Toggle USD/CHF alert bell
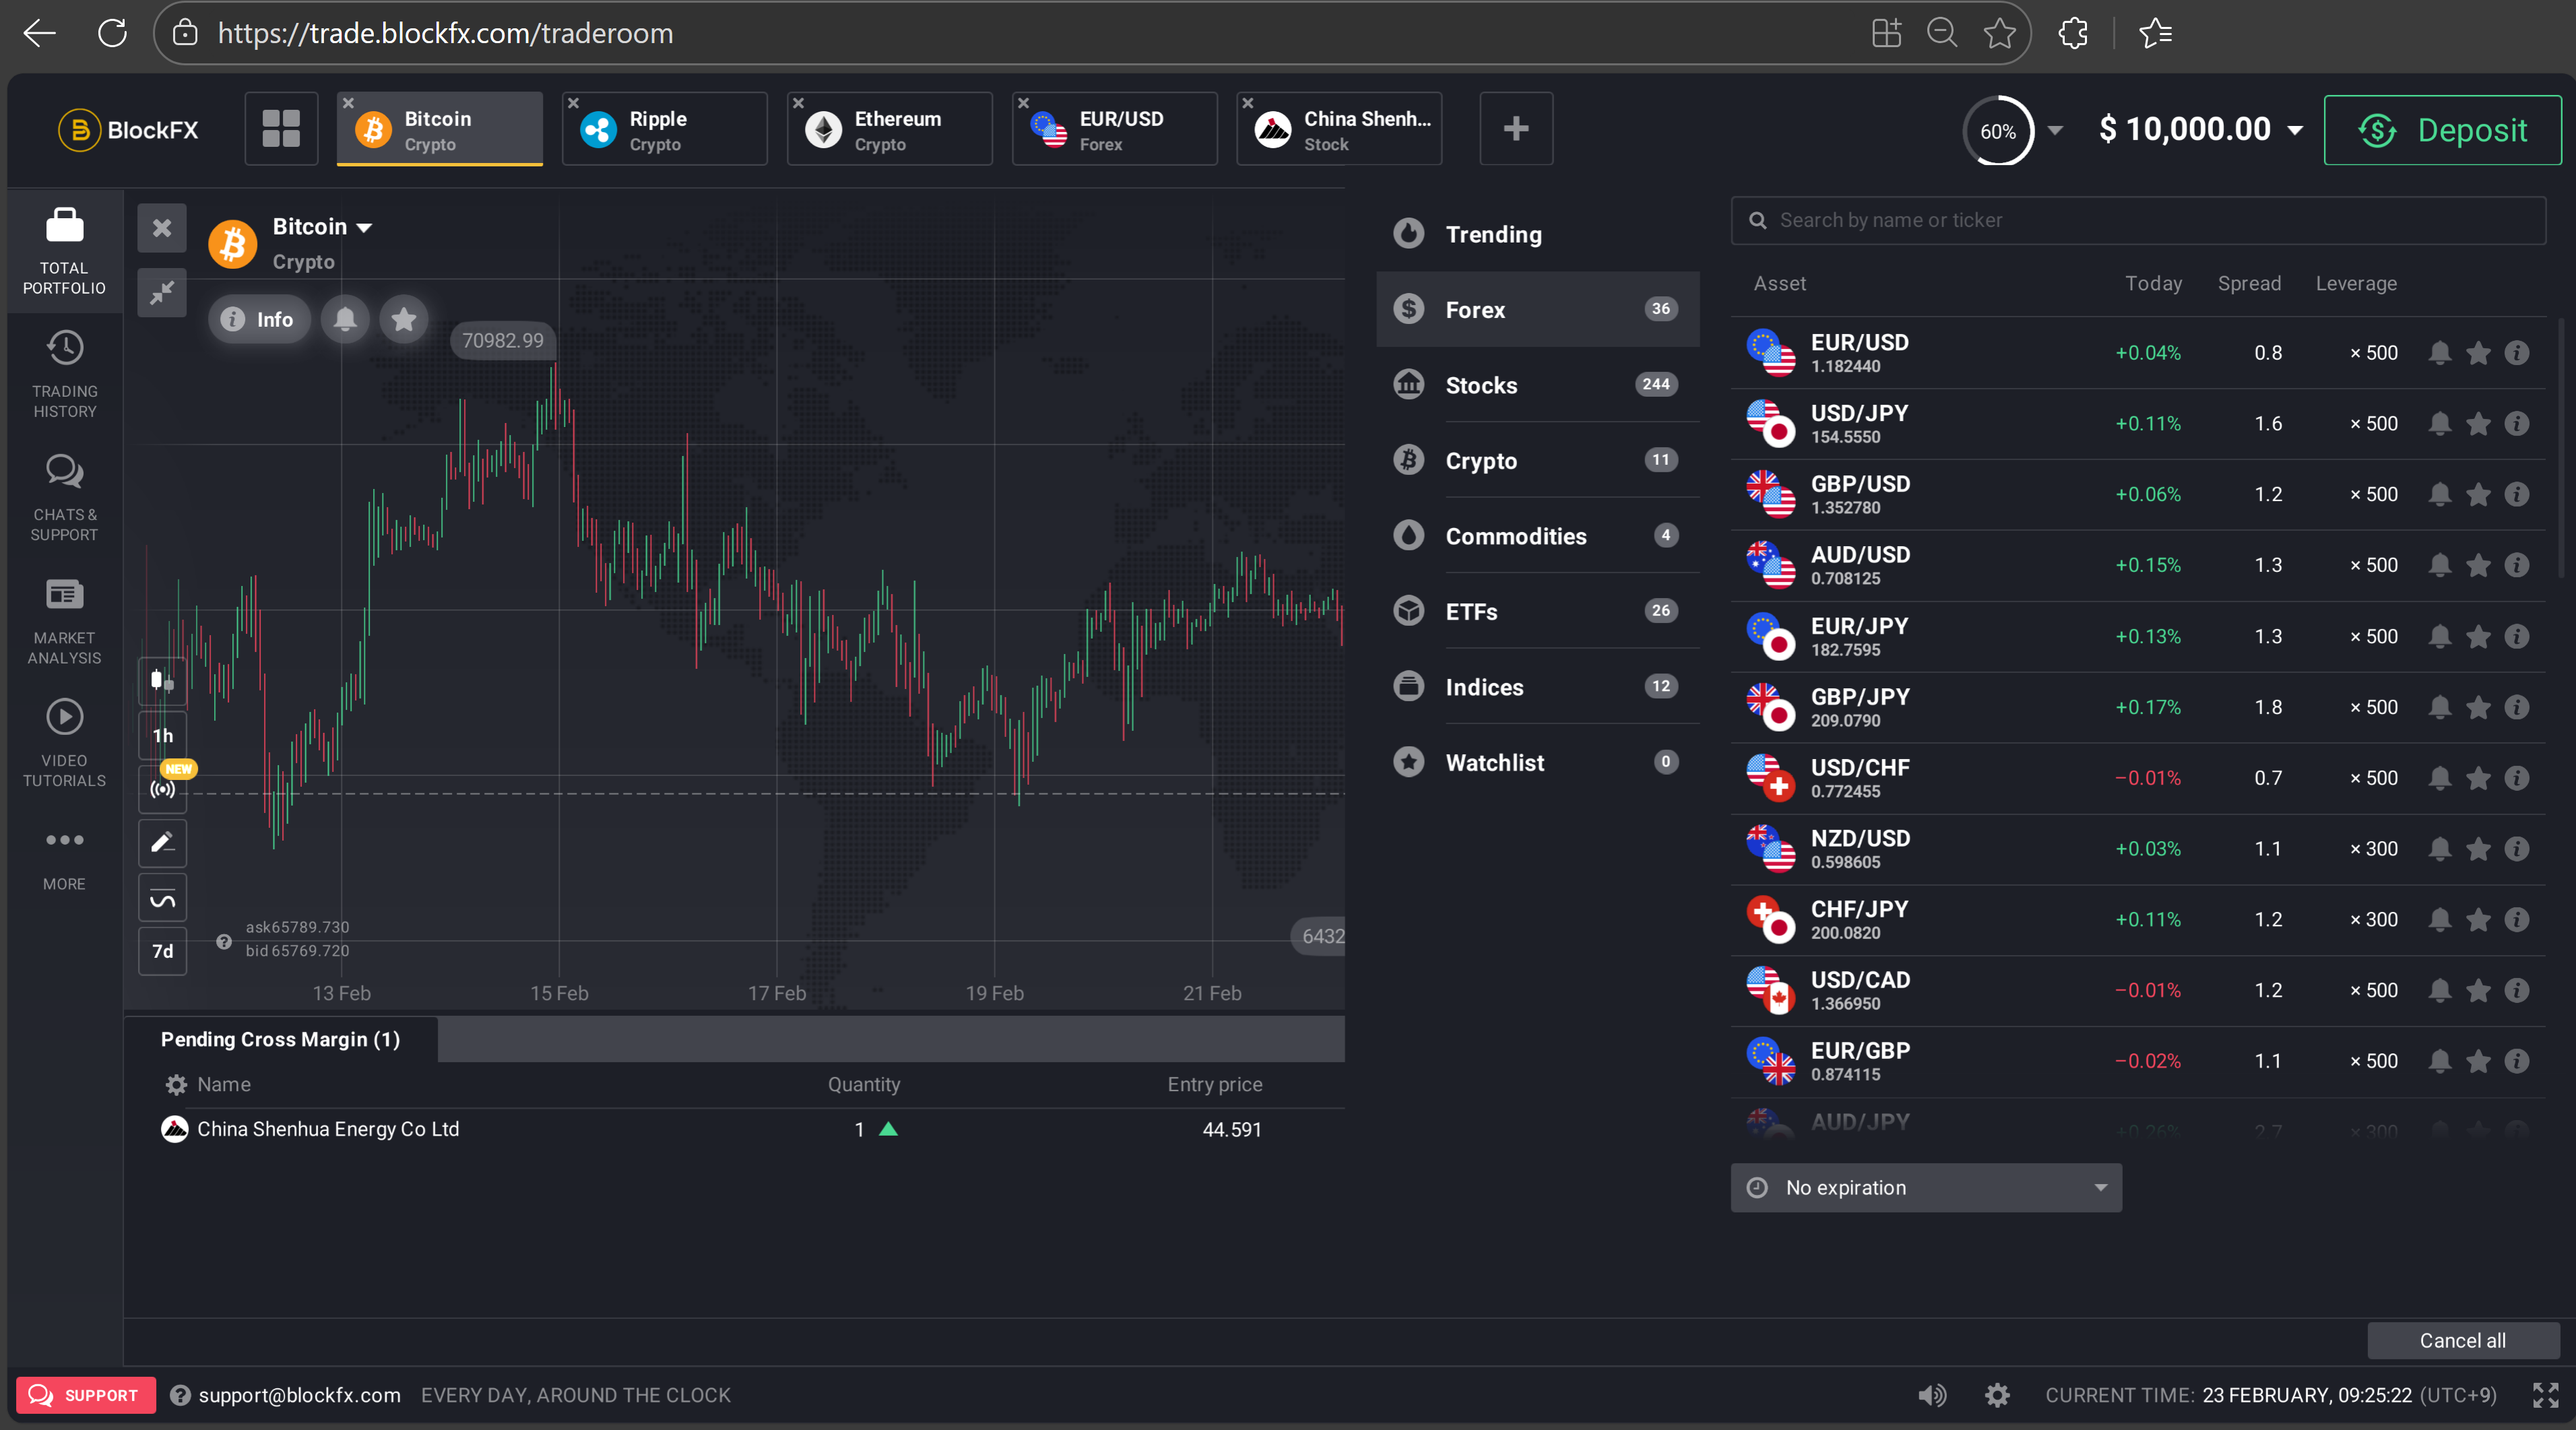 pos(2440,778)
